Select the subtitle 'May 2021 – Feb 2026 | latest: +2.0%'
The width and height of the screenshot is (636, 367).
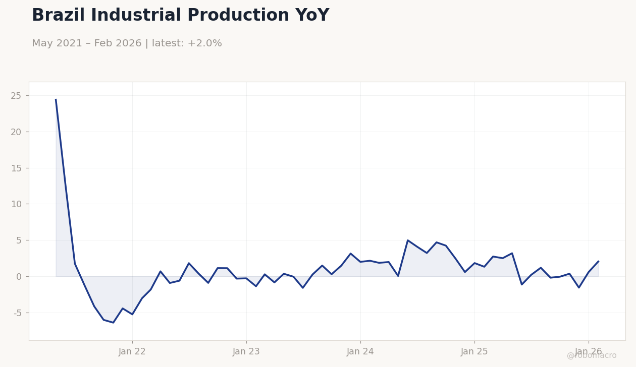127,44
